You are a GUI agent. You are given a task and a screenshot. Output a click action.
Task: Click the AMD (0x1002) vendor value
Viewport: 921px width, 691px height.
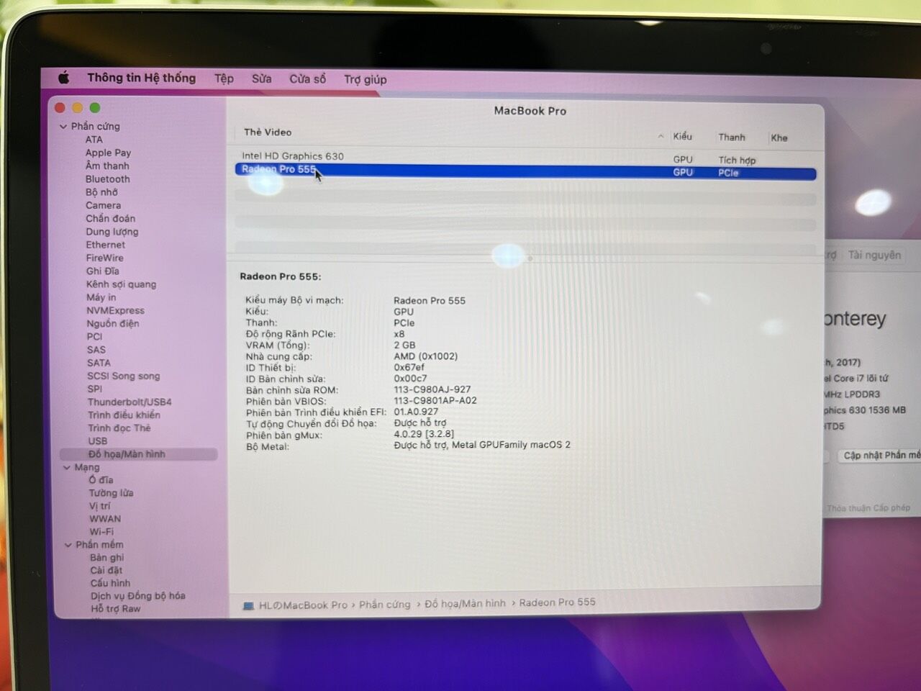[426, 356]
